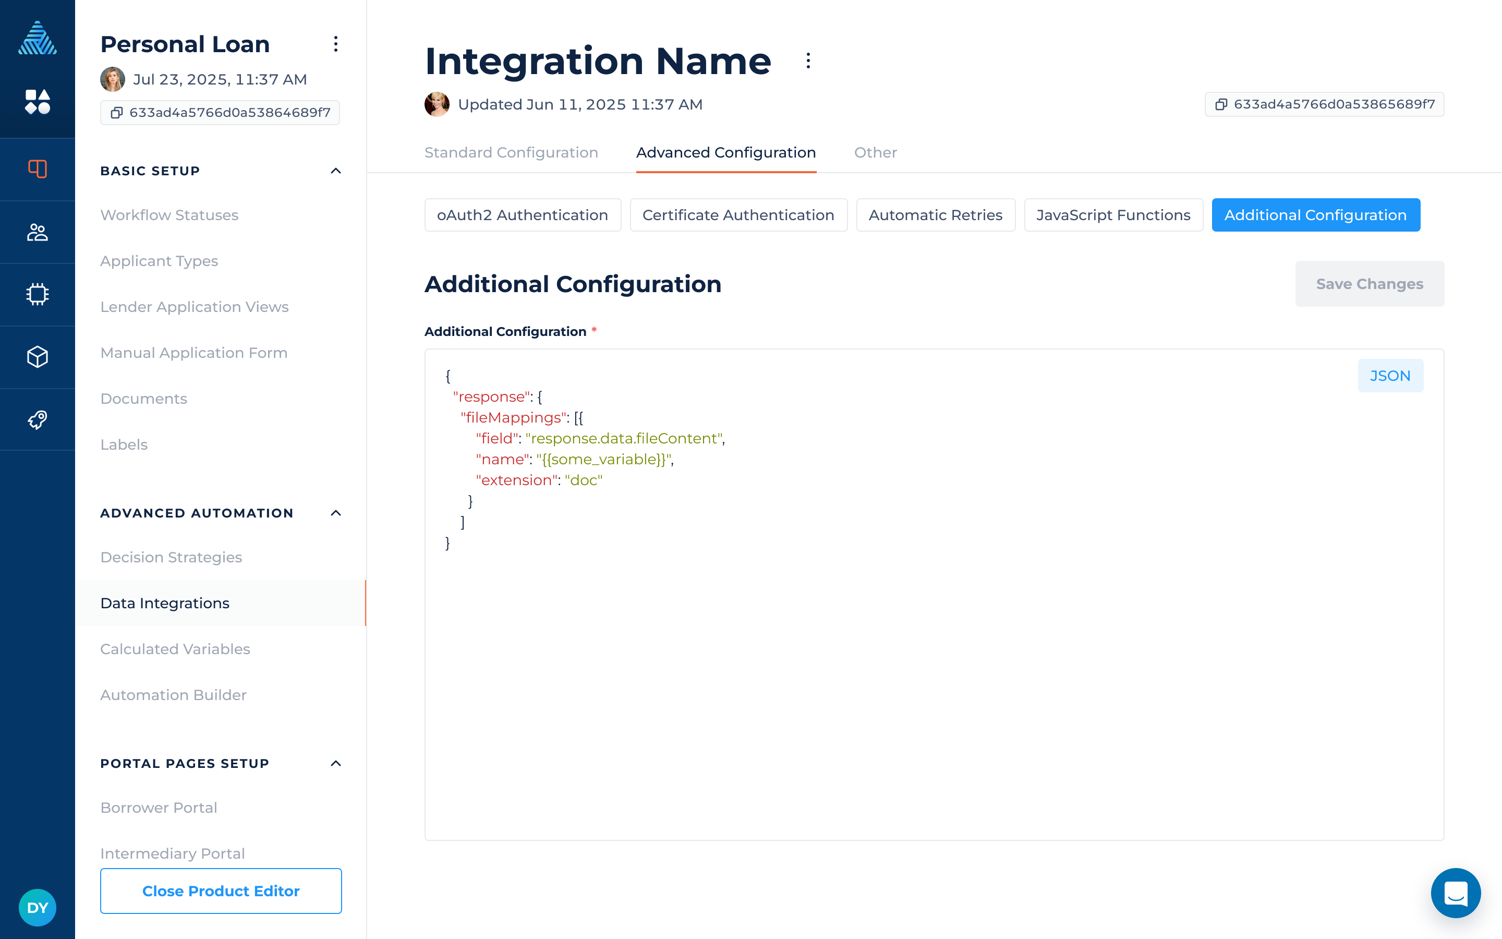Click Close Product Editor button
The height and width of the screenshot is (939, 1502).
click(x=221, y=890)
